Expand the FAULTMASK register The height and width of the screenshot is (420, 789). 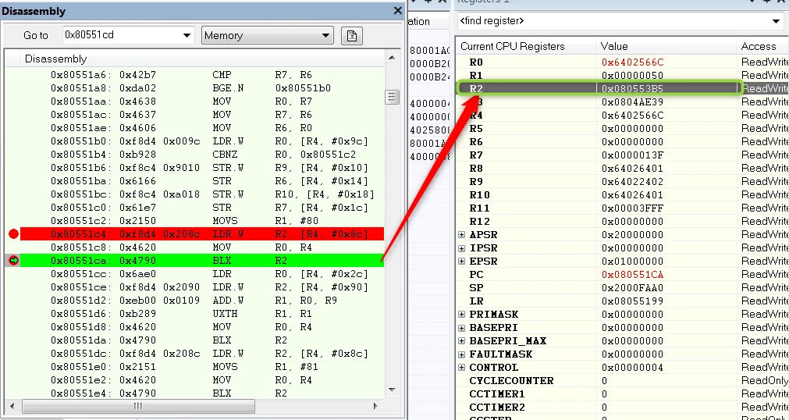point(461,354)
